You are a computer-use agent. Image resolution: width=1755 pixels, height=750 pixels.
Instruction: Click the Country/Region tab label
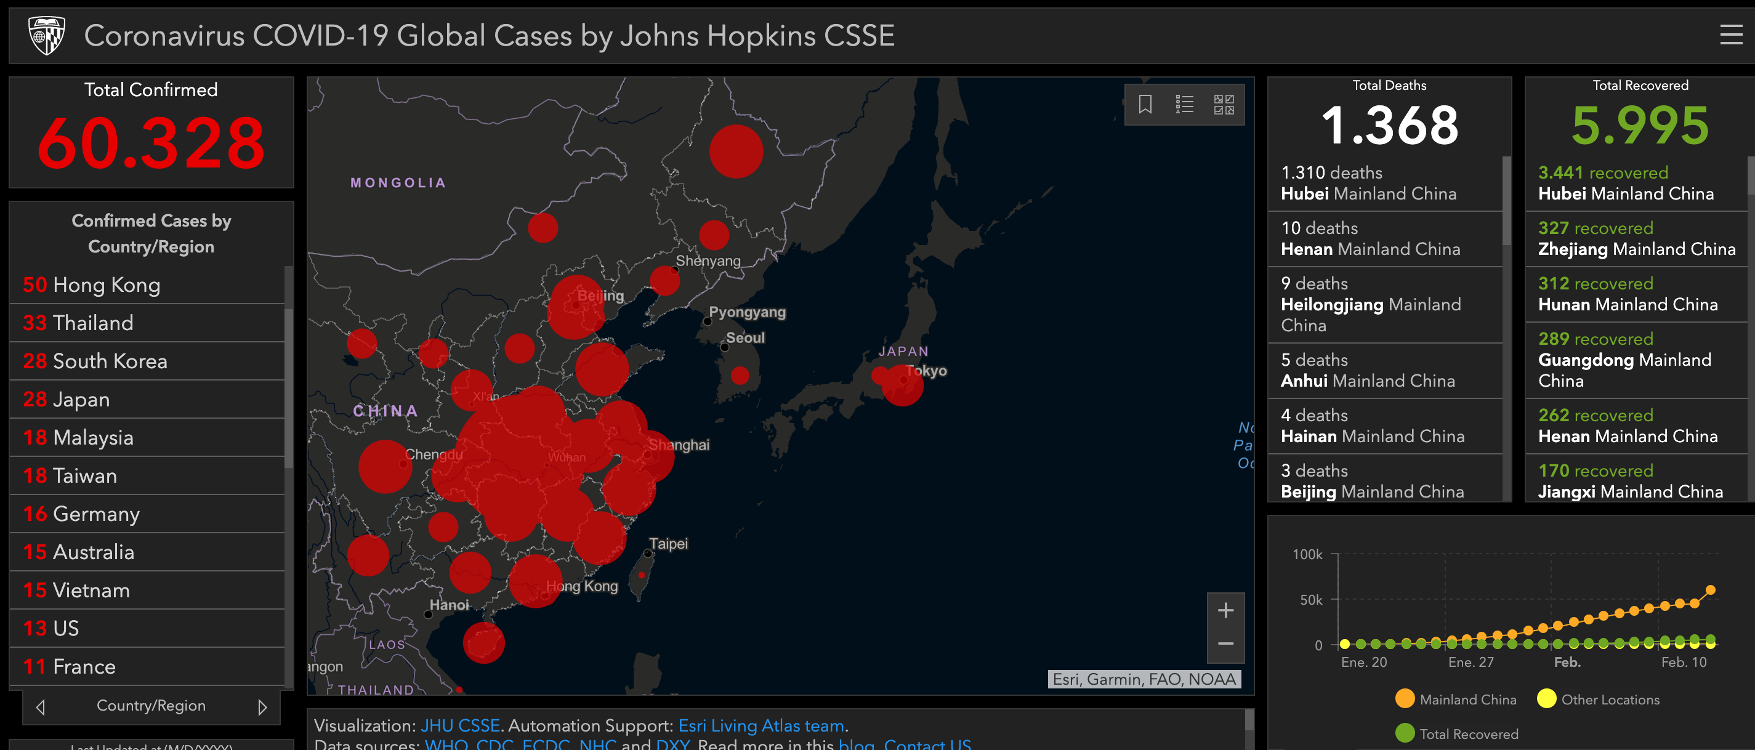point(151,706)
